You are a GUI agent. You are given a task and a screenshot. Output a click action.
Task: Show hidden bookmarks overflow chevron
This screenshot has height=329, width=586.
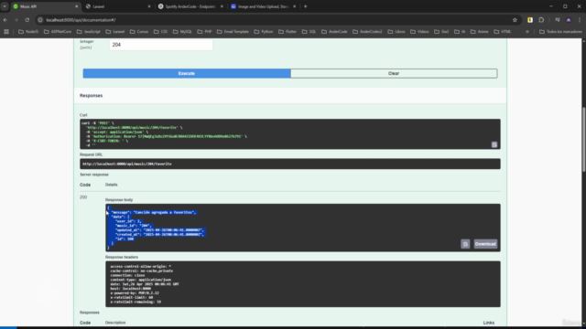pos(527,32)
